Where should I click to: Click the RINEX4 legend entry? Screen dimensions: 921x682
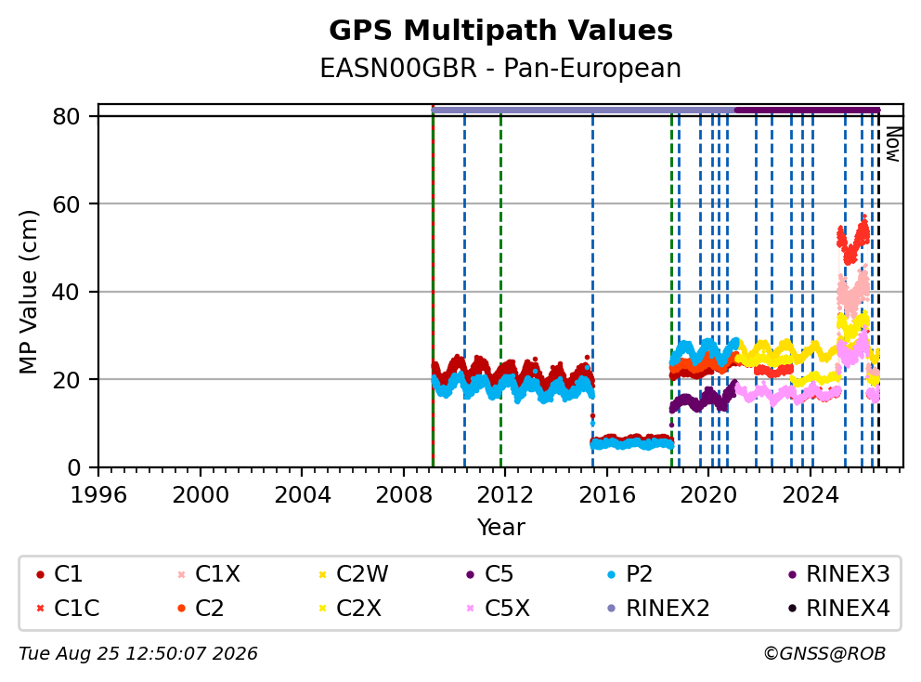(838, 608)
